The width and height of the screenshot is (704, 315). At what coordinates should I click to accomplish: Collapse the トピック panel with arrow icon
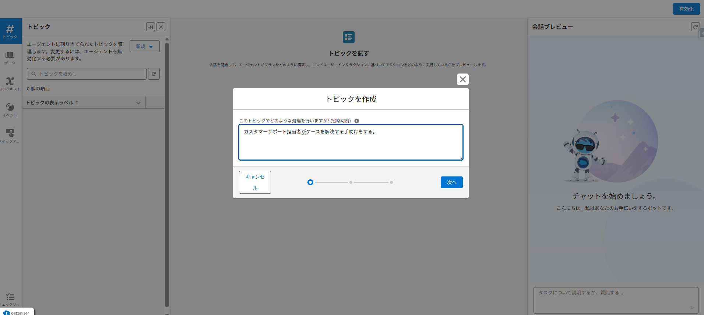click(x=151, y=27)
